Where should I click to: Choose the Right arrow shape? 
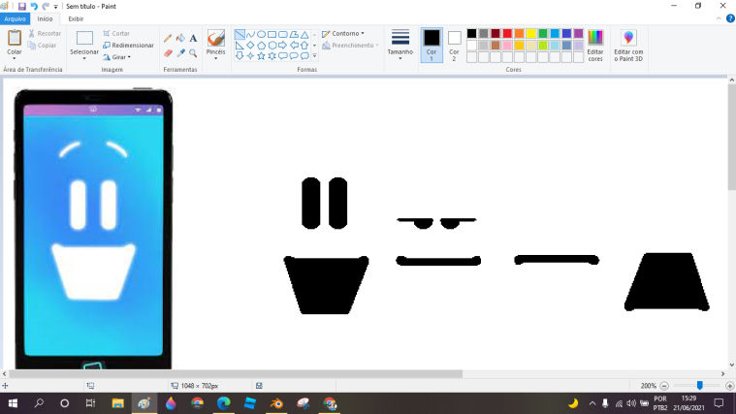282,46
